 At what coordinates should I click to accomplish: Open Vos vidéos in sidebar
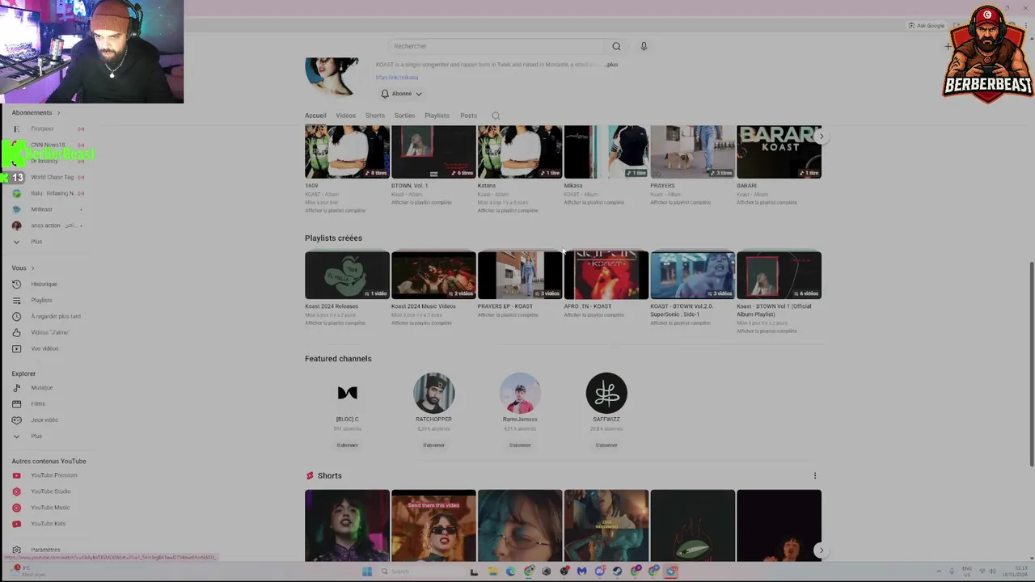pos(44,348)
